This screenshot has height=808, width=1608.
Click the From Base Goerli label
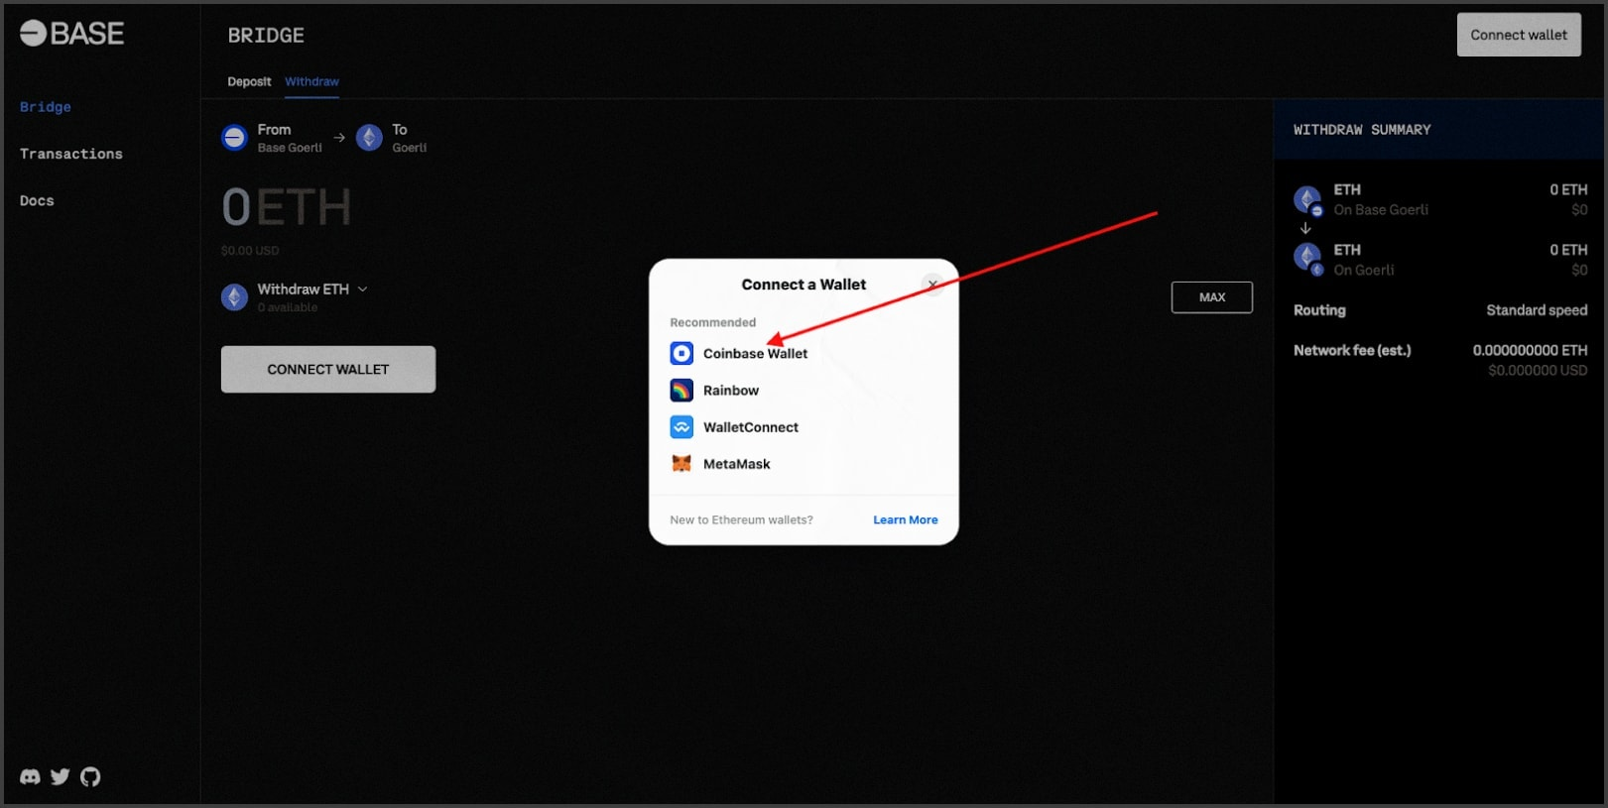coord(290,138)
